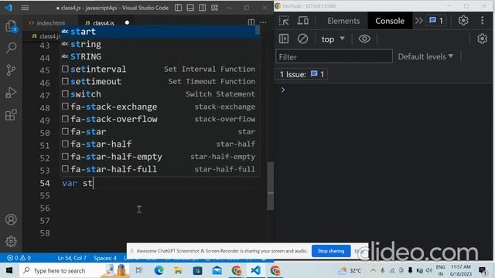Open Task View from taskbar
Screen dimensions: 495x278
point(139,270)
